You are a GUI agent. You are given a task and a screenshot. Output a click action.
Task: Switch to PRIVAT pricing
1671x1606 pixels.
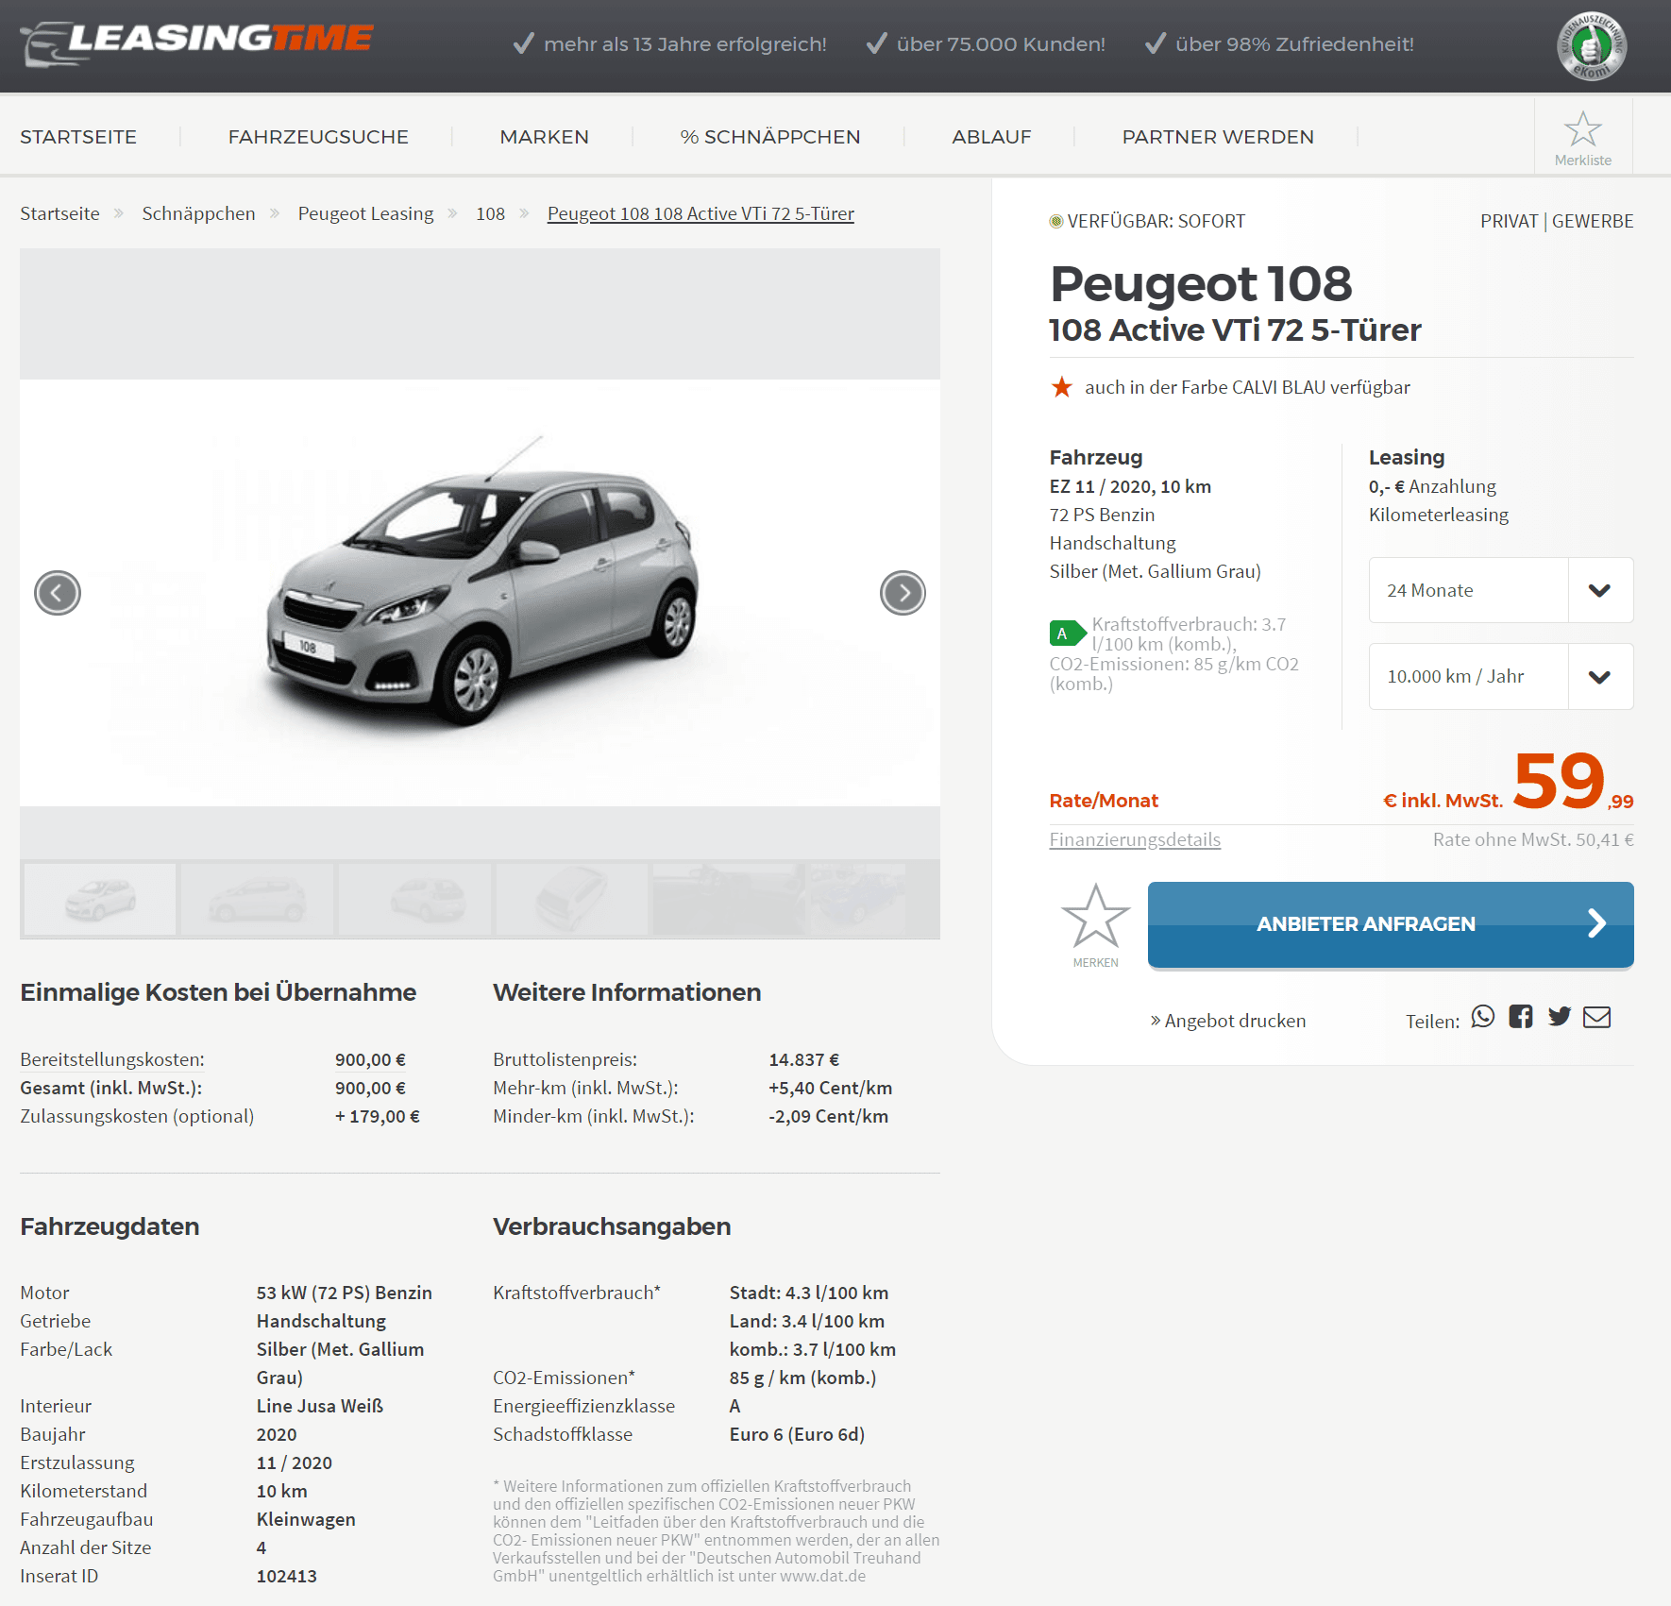[1509, 221]
